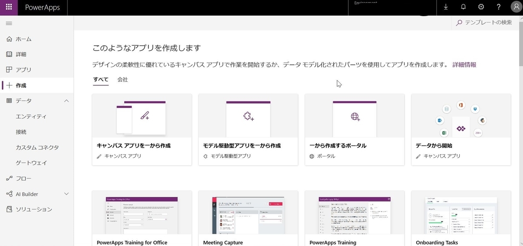The height and width of the screenshot is (246, 523).
Task: Click the AI Builder icon
Action: point(9,194)
